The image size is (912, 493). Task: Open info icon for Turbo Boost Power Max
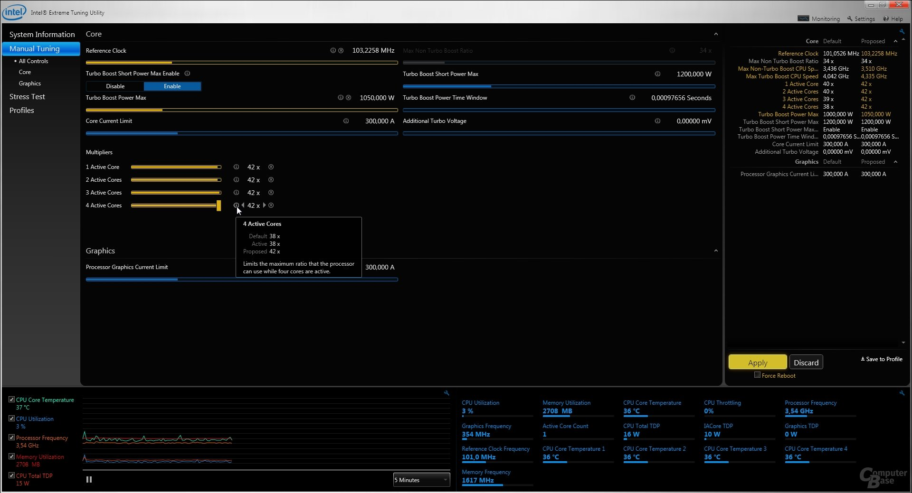[341, 98]
